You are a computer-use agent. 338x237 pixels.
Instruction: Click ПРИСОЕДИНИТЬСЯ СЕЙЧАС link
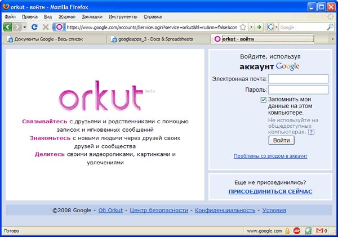[270, 191]
